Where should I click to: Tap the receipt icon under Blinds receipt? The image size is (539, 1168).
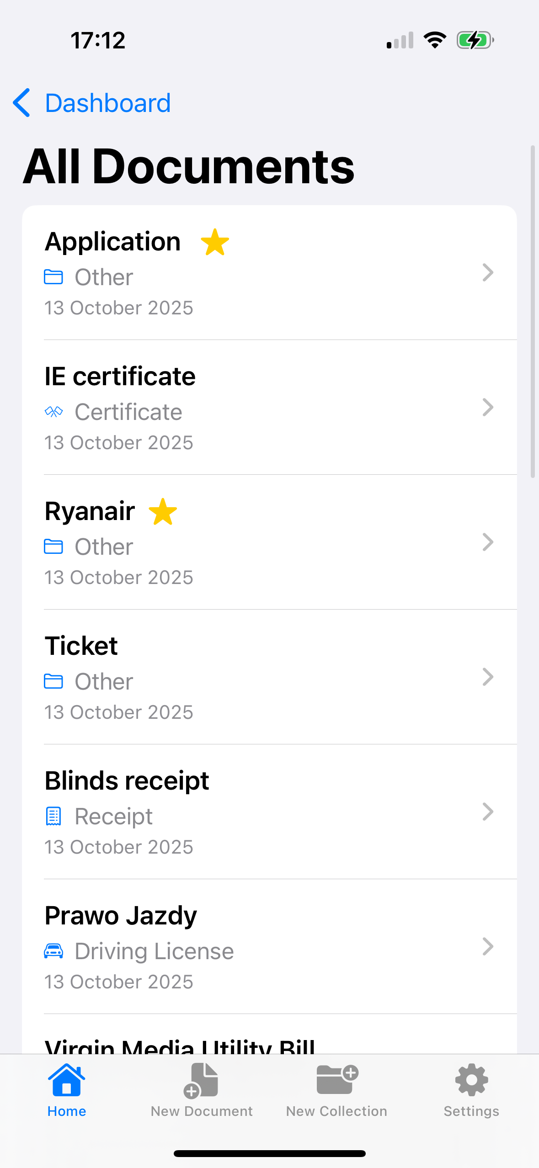(53, 816)
